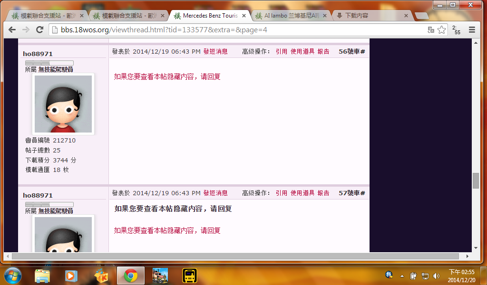This screenshot has width=487, height=285.
Task: Open a new tab with the new-tab button
Action: 421,16
